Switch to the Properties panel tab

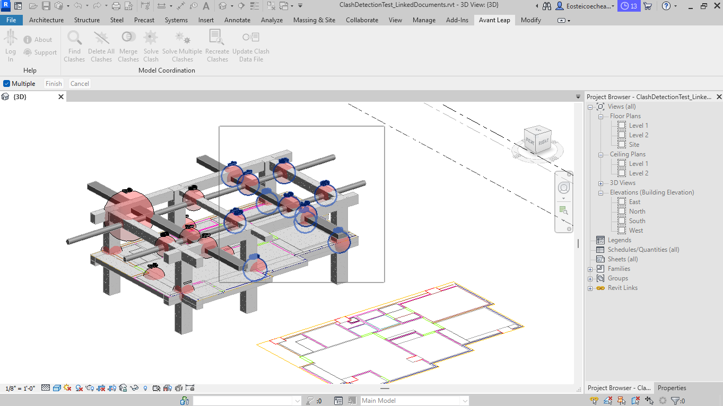pyautogui.click(x=672, y=388)
